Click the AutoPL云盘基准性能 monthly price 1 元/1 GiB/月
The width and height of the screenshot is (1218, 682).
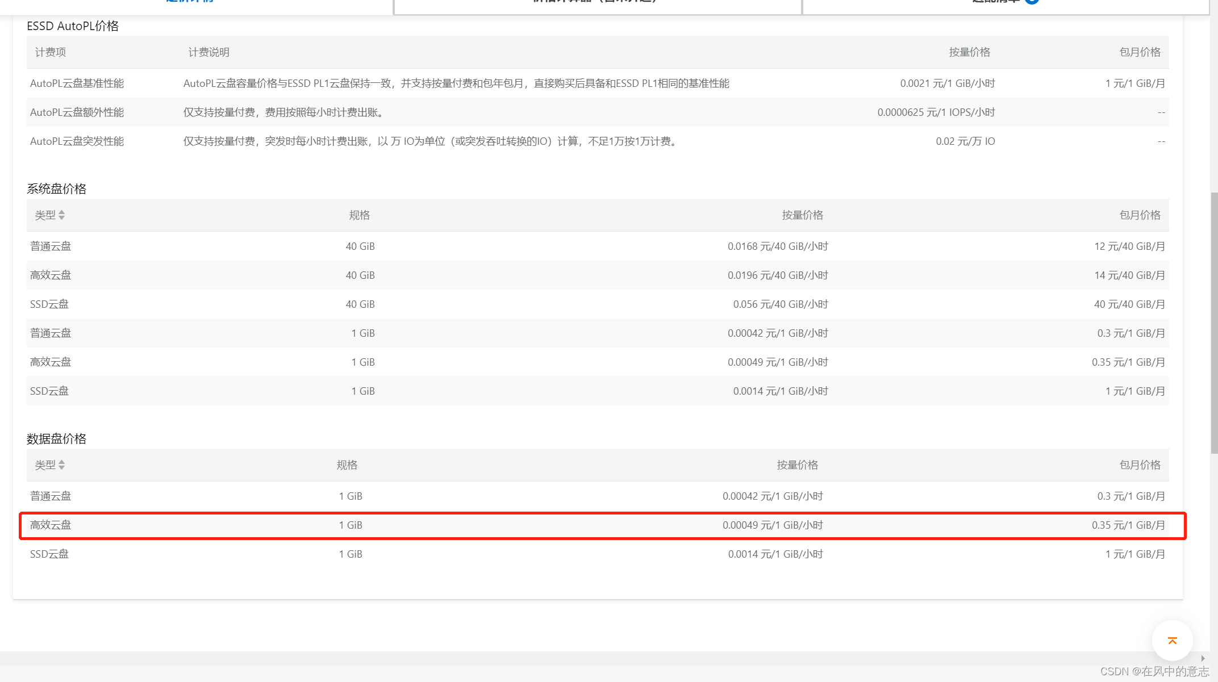pyautogui.click(x=1135, y=83)
